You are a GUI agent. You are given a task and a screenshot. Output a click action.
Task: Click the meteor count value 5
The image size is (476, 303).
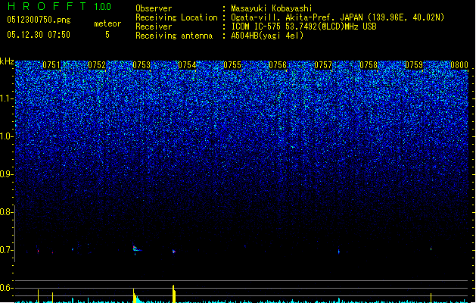coord(107,35)
